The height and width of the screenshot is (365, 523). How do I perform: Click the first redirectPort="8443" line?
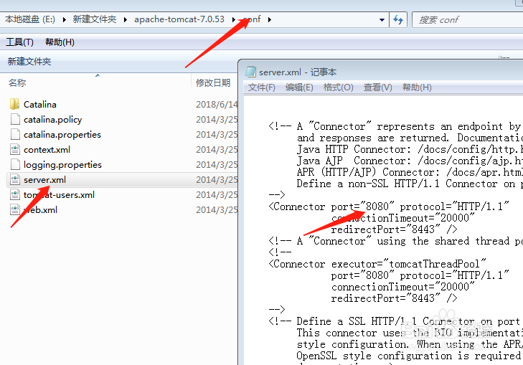pyautogui.click(x=394, y=229)
